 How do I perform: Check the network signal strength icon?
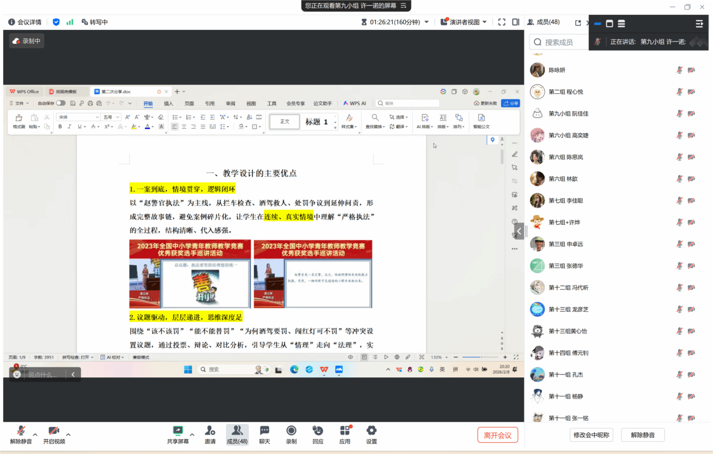point(70,22)
